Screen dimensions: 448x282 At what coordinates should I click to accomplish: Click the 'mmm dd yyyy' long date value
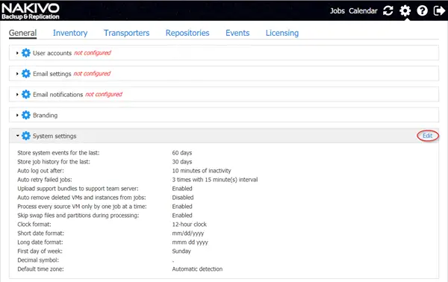tap(190, 242)
